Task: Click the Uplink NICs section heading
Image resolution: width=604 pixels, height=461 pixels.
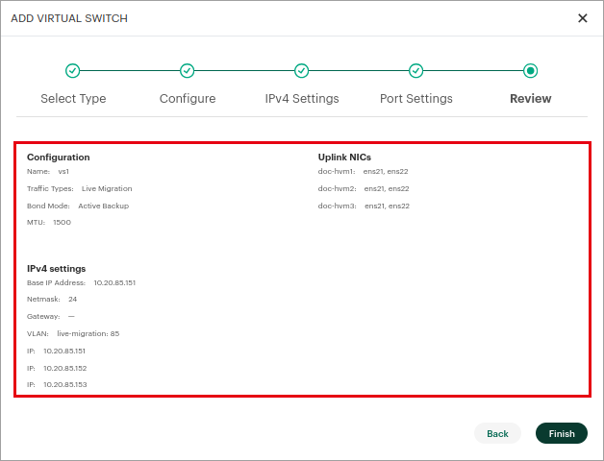Action: (x=344, y=157)
